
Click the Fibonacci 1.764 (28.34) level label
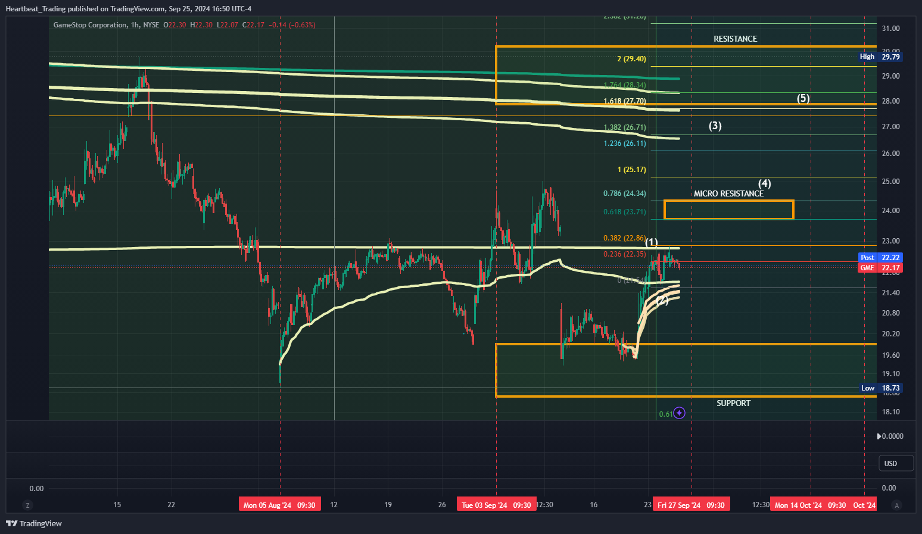pyautogui.click(x=625, y=85)
